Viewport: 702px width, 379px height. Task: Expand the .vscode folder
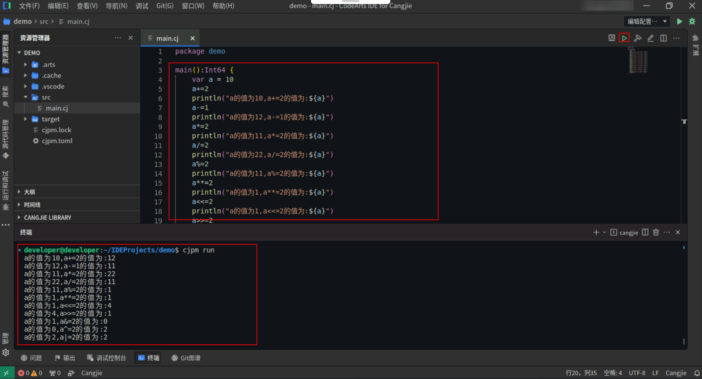(25, 87)
